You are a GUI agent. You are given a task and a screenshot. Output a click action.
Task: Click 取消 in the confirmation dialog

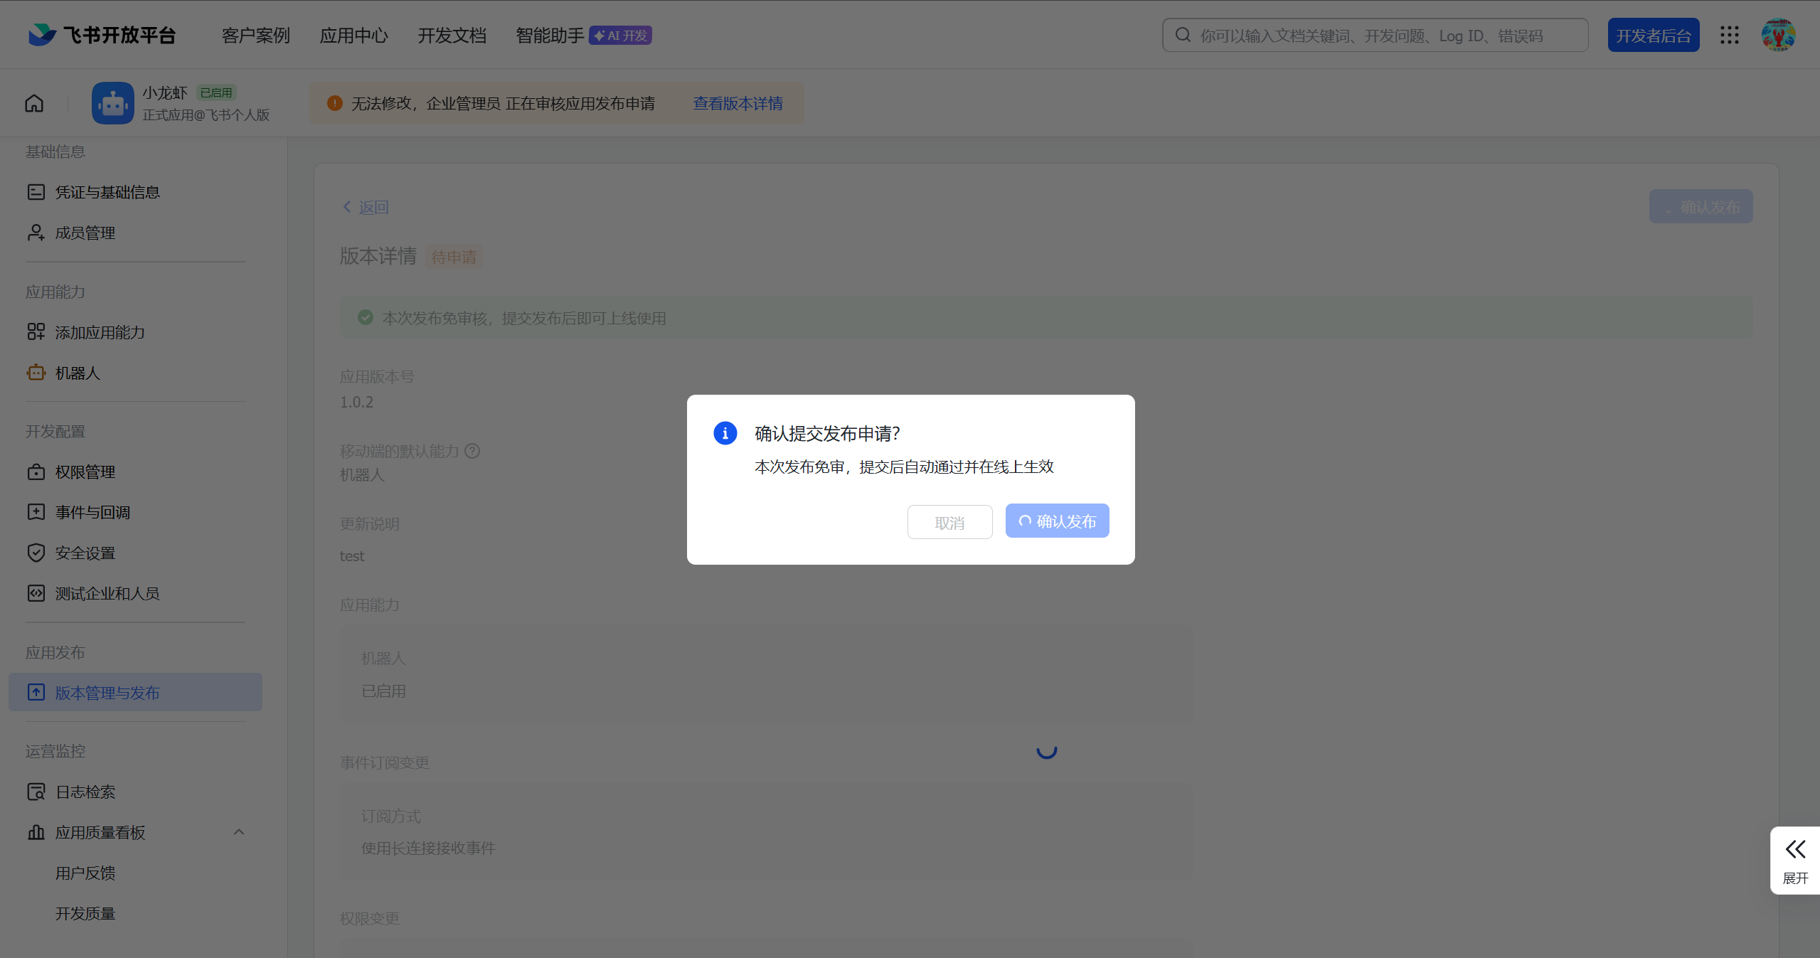[x=949, y=523]
